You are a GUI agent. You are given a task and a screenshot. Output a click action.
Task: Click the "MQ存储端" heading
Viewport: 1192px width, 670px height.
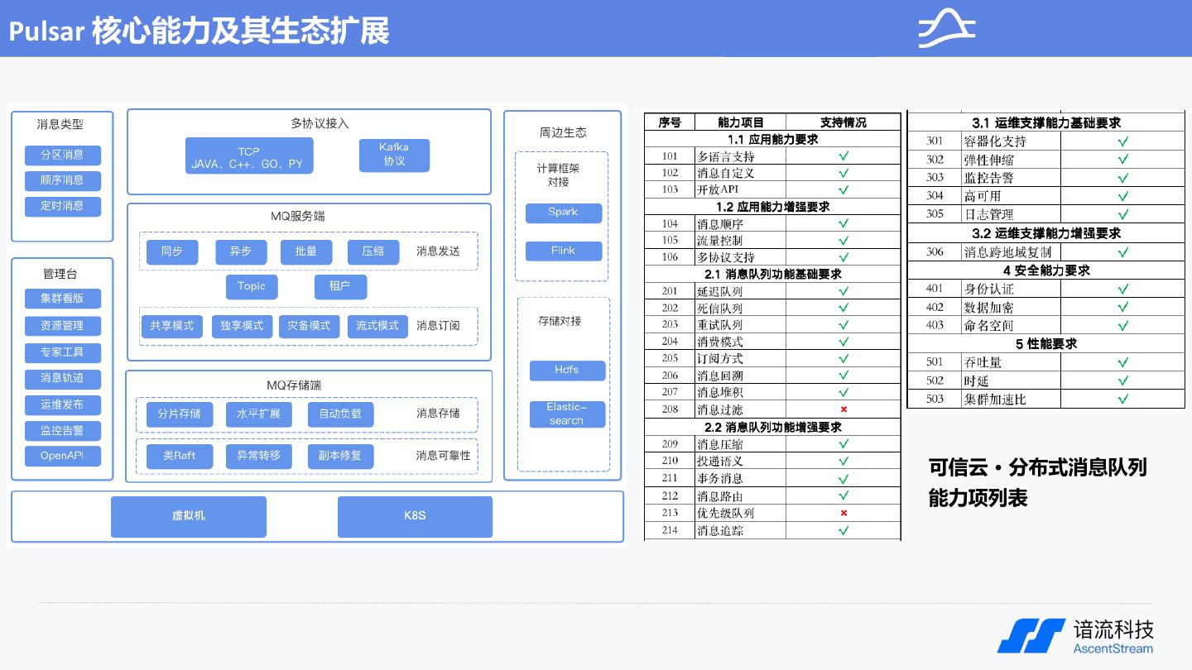tap(295, 385)
